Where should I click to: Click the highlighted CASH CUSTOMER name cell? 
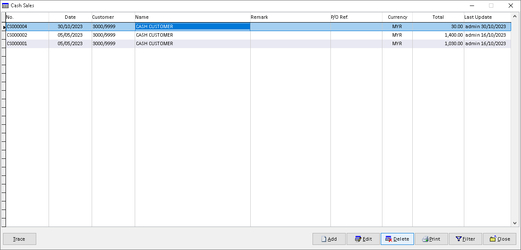193,26
